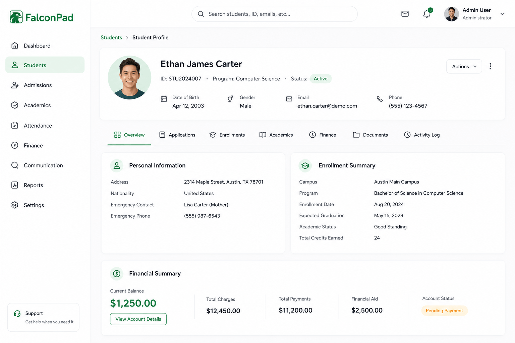
Task: Click the search students input field
Action: (x=275, y=14)
